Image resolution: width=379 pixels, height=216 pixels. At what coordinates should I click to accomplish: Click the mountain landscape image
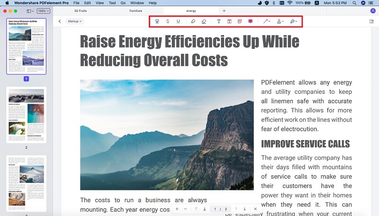coord(167,135)
